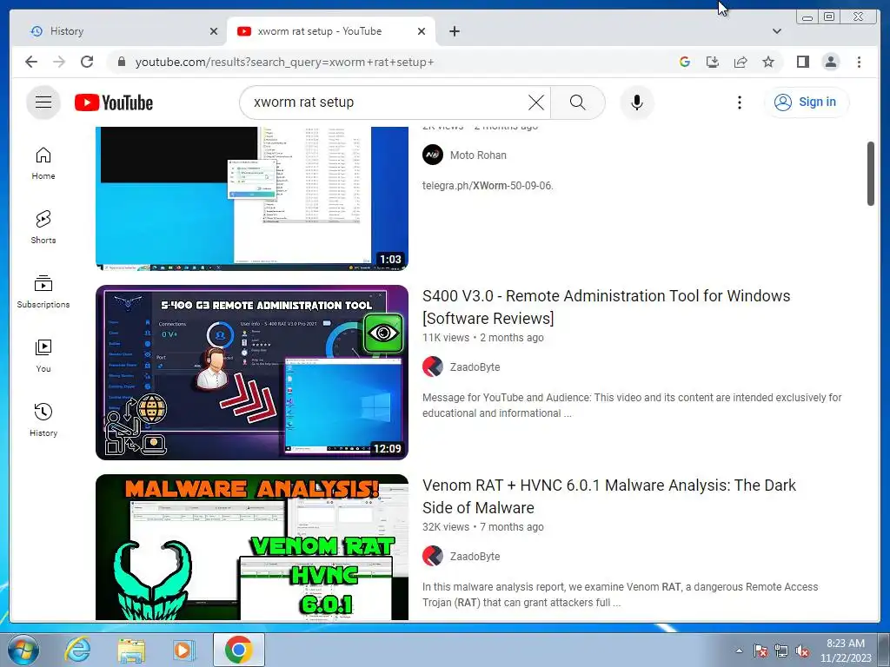
Task: Show hidden tray icons arrow
Action: tap(739, 650)
